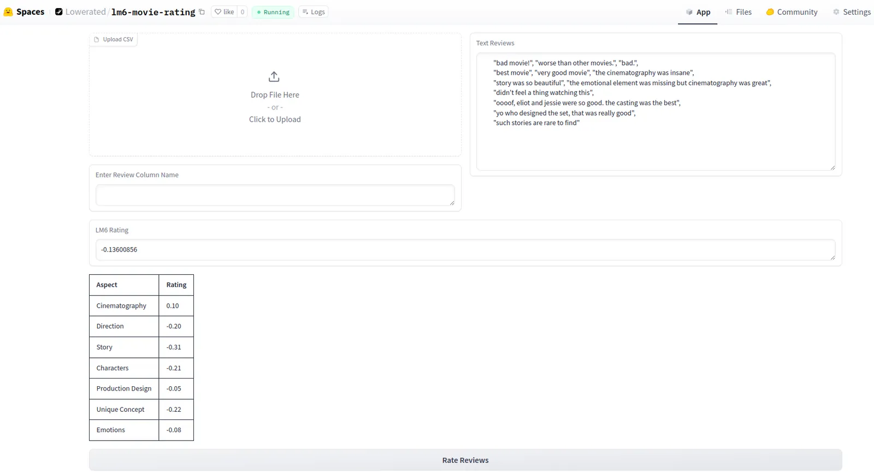Click the Community tab icon
The image size is (874, 474).
click(x=770, y=12)
